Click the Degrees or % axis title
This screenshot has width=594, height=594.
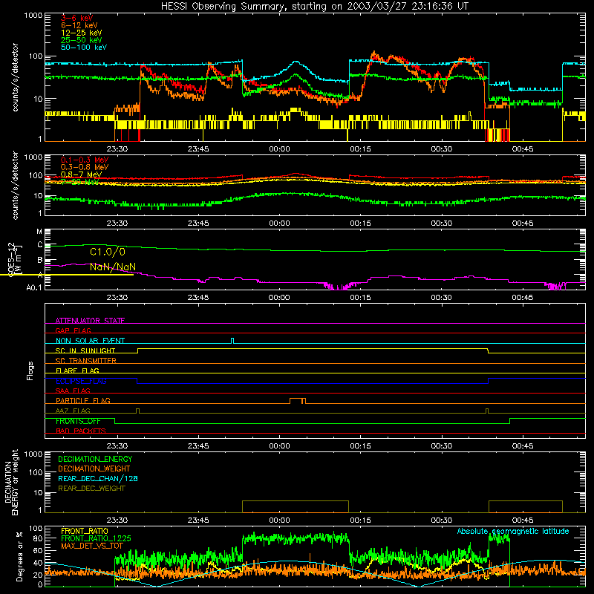point(19,556)
